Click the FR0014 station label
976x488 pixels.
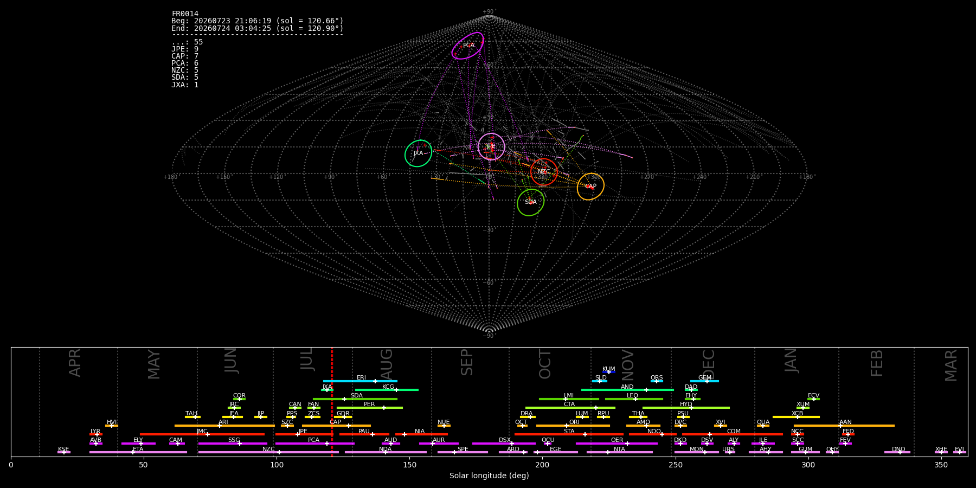pos(185,14)
